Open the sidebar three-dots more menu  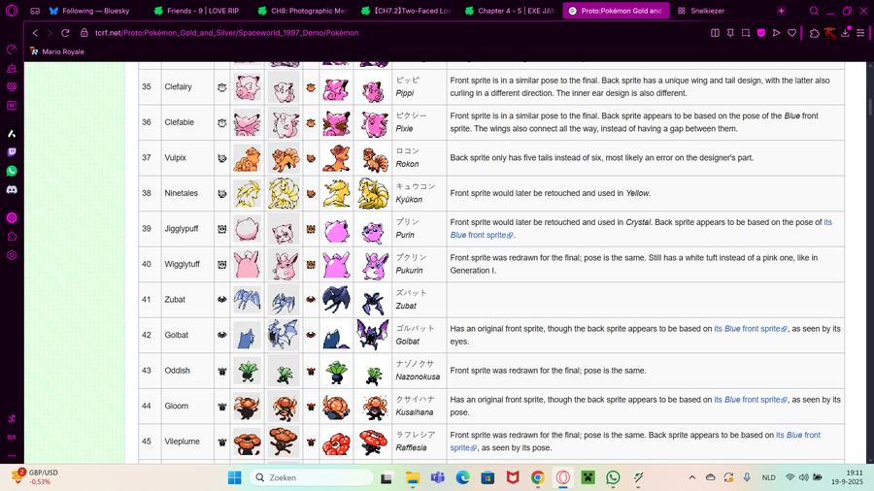tap(12, 455)
